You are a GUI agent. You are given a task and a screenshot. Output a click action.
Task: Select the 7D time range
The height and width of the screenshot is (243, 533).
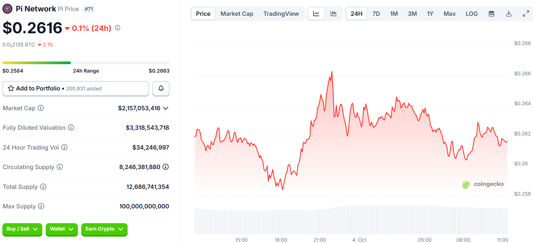coord(376,14)
